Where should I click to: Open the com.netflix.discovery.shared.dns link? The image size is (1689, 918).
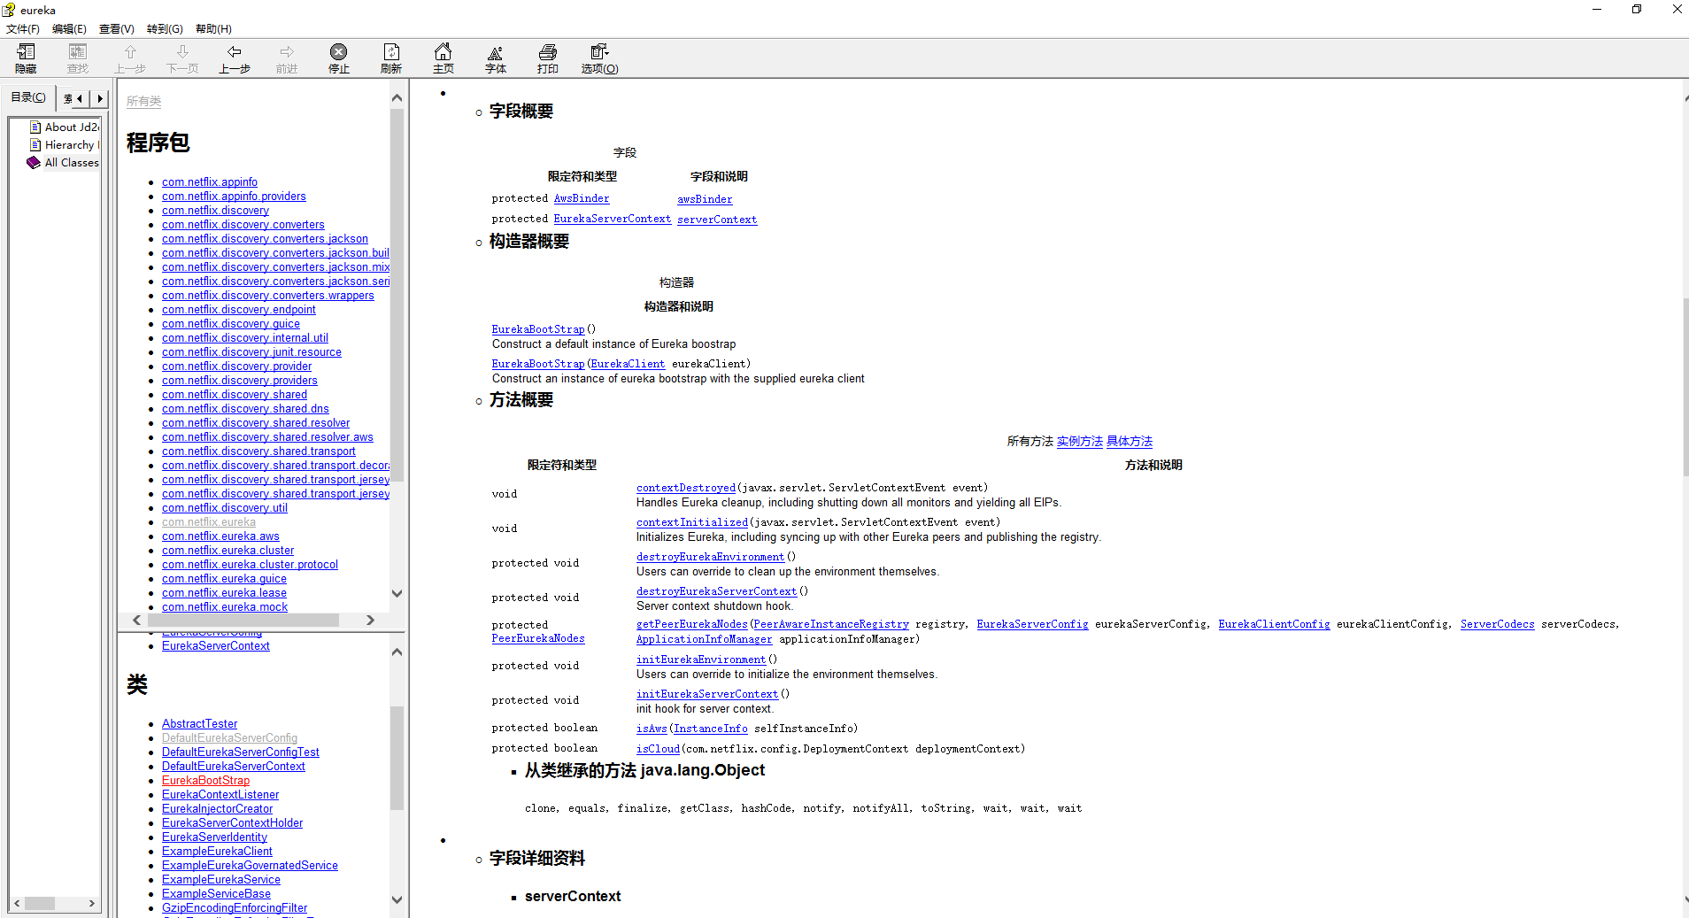coord(245,409)
